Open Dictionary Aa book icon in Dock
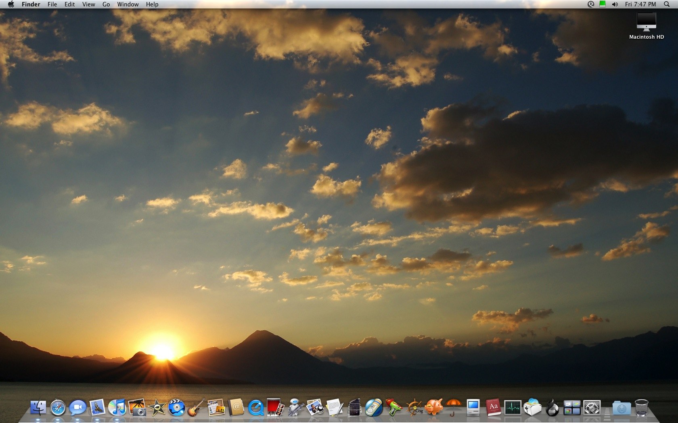This screenshot has height=423, width=678. (x=493, y=408)
